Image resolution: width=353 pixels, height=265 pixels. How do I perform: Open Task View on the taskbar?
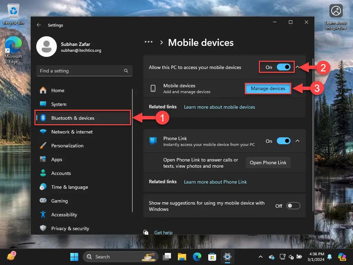pos(167,257)
